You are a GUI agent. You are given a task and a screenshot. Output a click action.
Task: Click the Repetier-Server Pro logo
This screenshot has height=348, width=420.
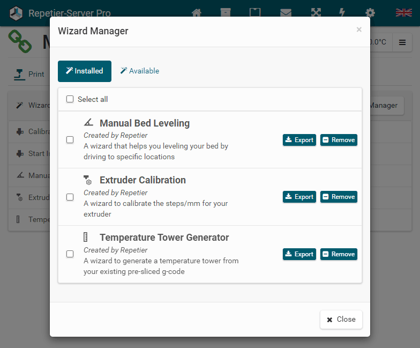pos(17,13)
